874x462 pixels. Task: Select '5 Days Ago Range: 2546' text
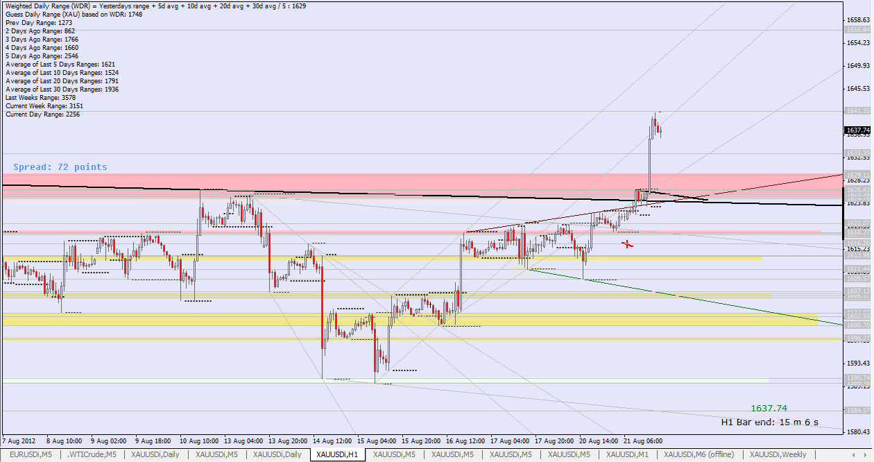click(42, 56)
